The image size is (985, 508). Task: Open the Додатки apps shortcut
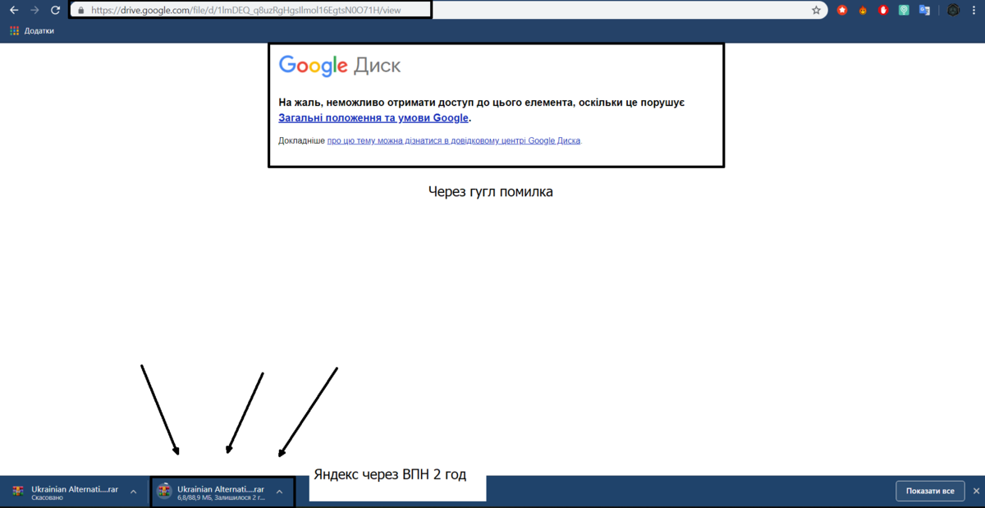32,30
